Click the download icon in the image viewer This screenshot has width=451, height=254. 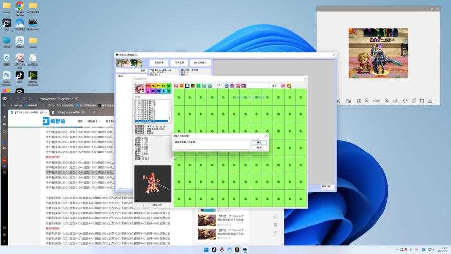pyautogui.click(x=430, y=101)
